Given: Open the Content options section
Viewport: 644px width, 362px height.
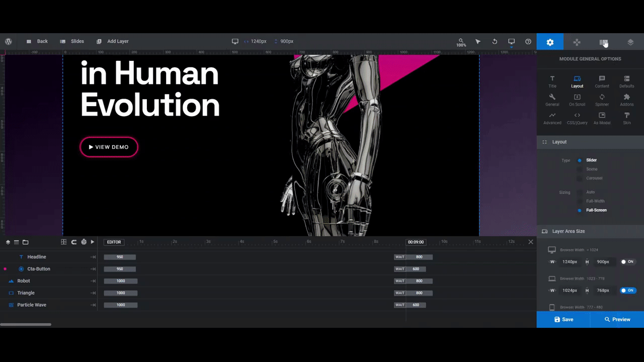Looking at the screenshot, I should pyautogui.click(x=602, y=82).
